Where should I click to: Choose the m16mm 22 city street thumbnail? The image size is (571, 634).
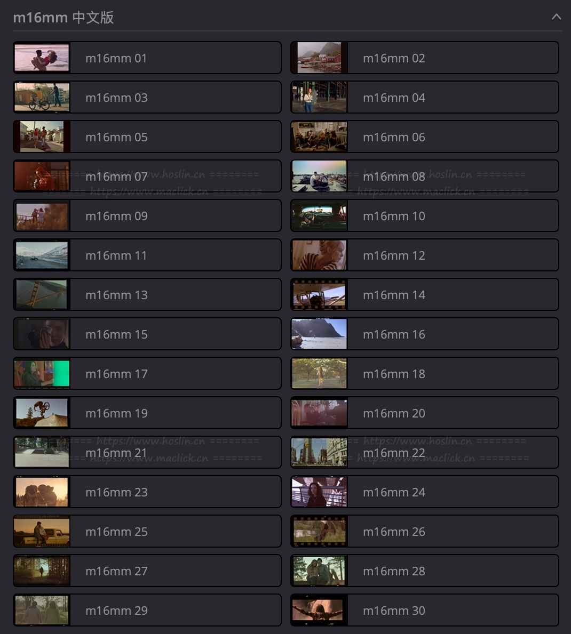click(319, 453)
